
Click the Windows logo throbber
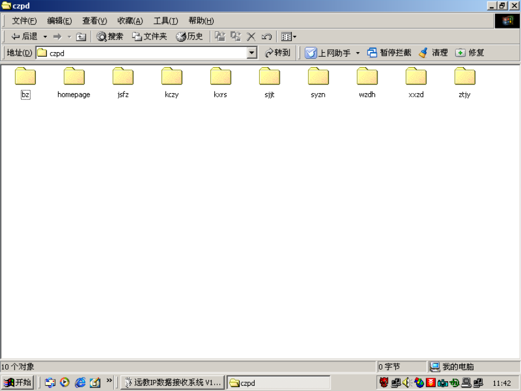[507, 21]
